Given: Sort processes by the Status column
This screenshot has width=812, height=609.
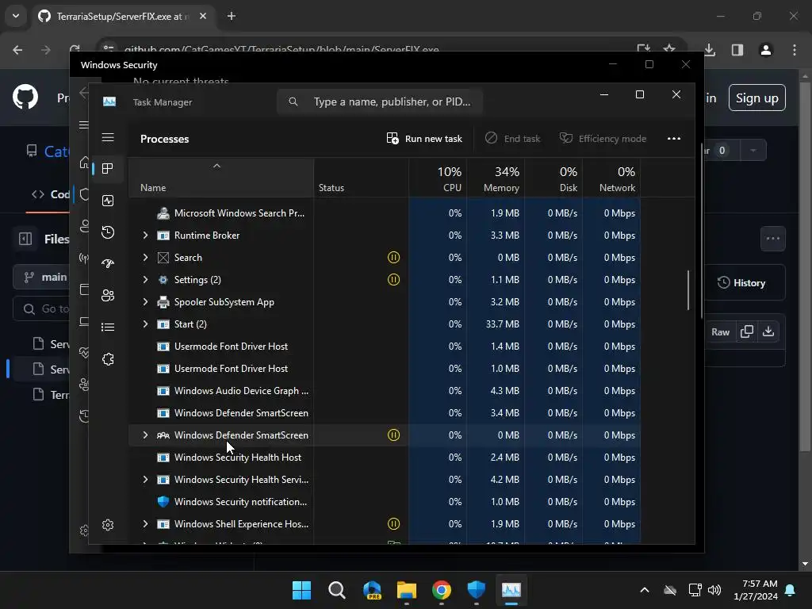Looking at the screenshot, I should click(361, 178).
